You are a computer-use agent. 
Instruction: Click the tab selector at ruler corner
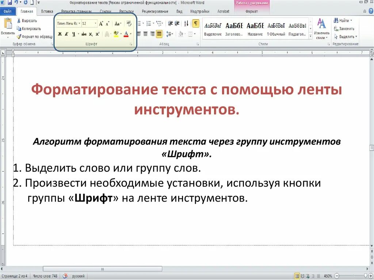[3, 53]
